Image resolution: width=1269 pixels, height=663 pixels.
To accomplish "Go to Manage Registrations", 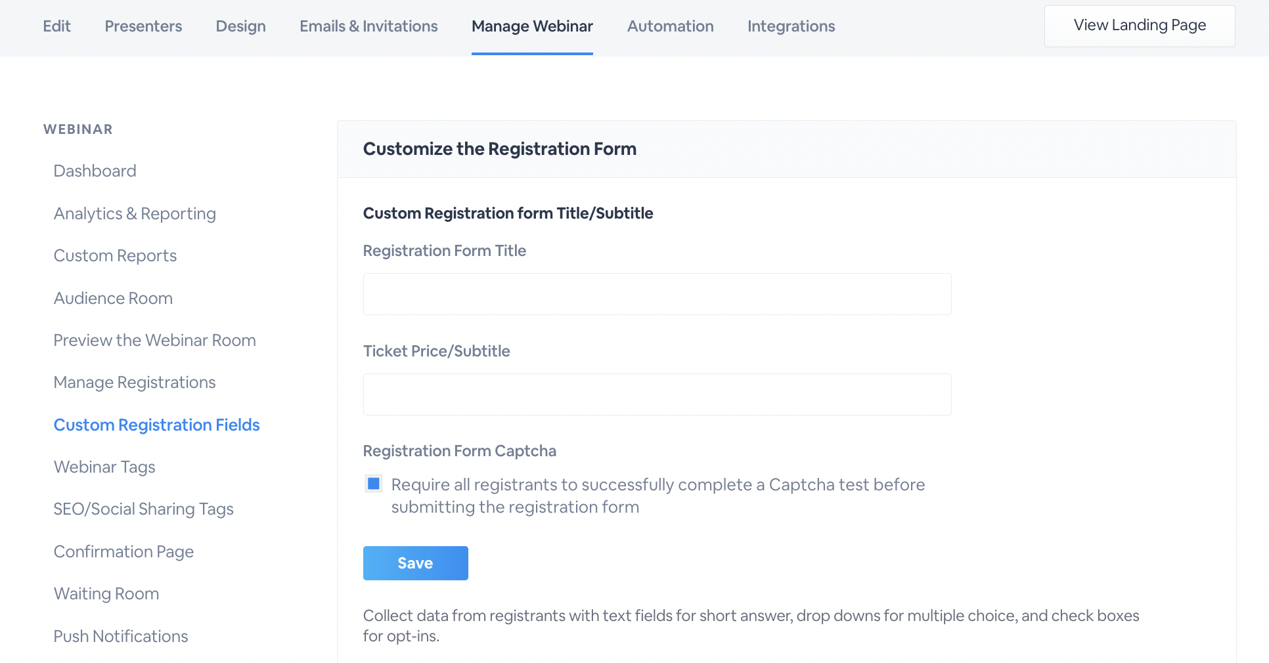I will point(135,382).
